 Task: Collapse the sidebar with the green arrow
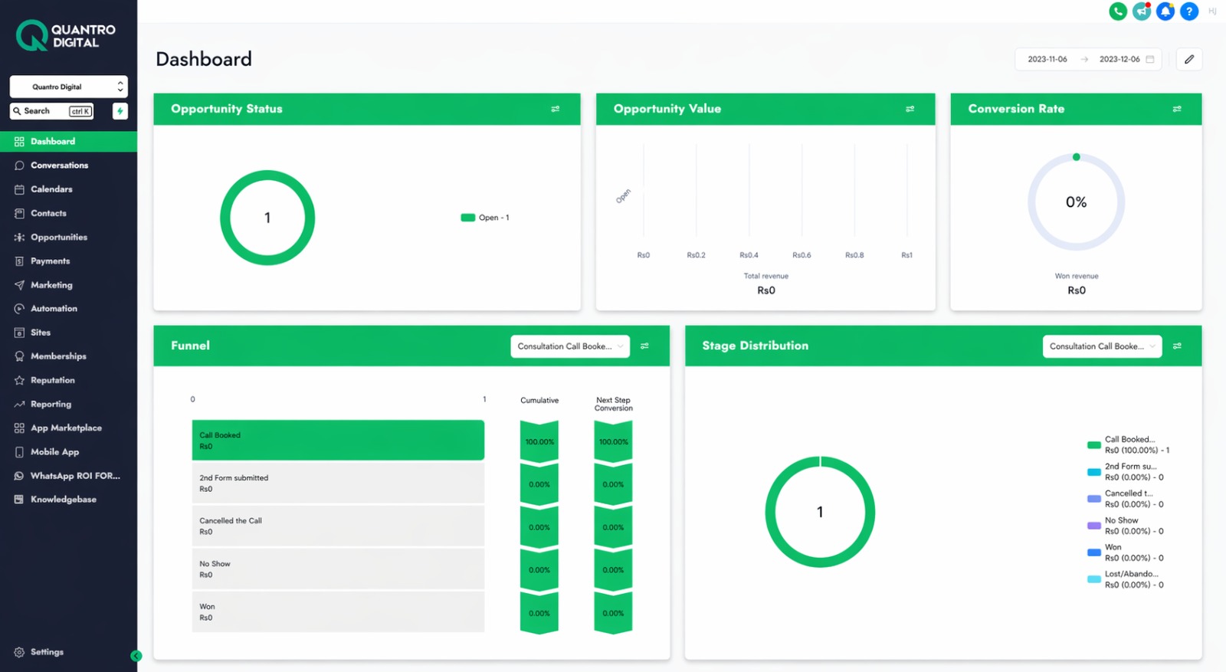coord(136,656)
